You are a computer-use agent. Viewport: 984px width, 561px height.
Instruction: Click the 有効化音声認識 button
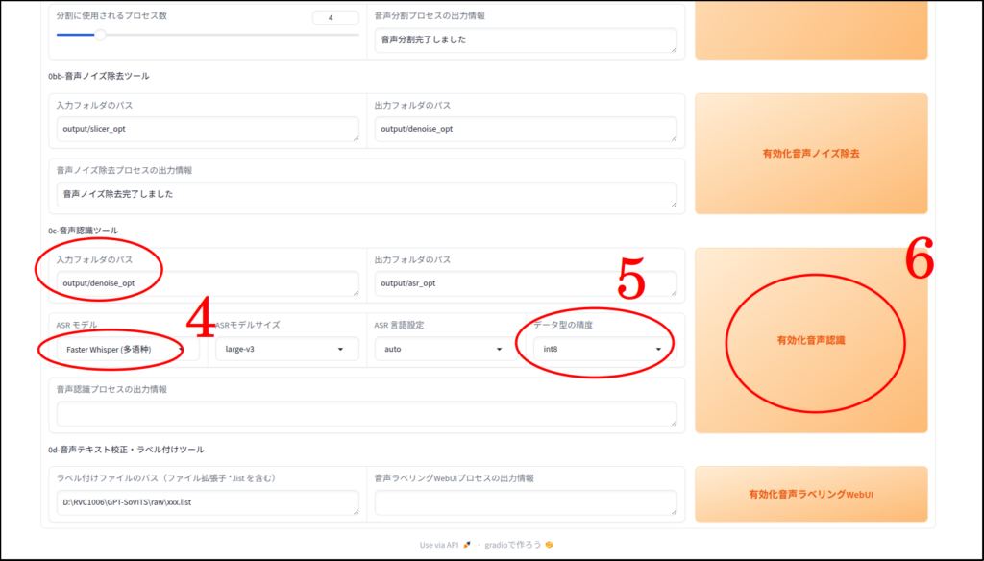(810, 340)
